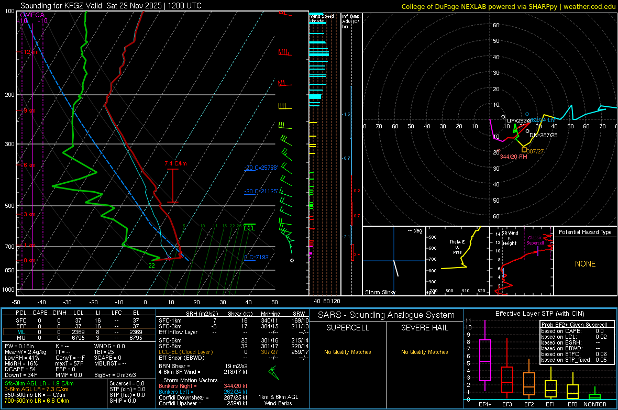Click the Effective Layer STP (with CIN) title

(x=539, y=314)
